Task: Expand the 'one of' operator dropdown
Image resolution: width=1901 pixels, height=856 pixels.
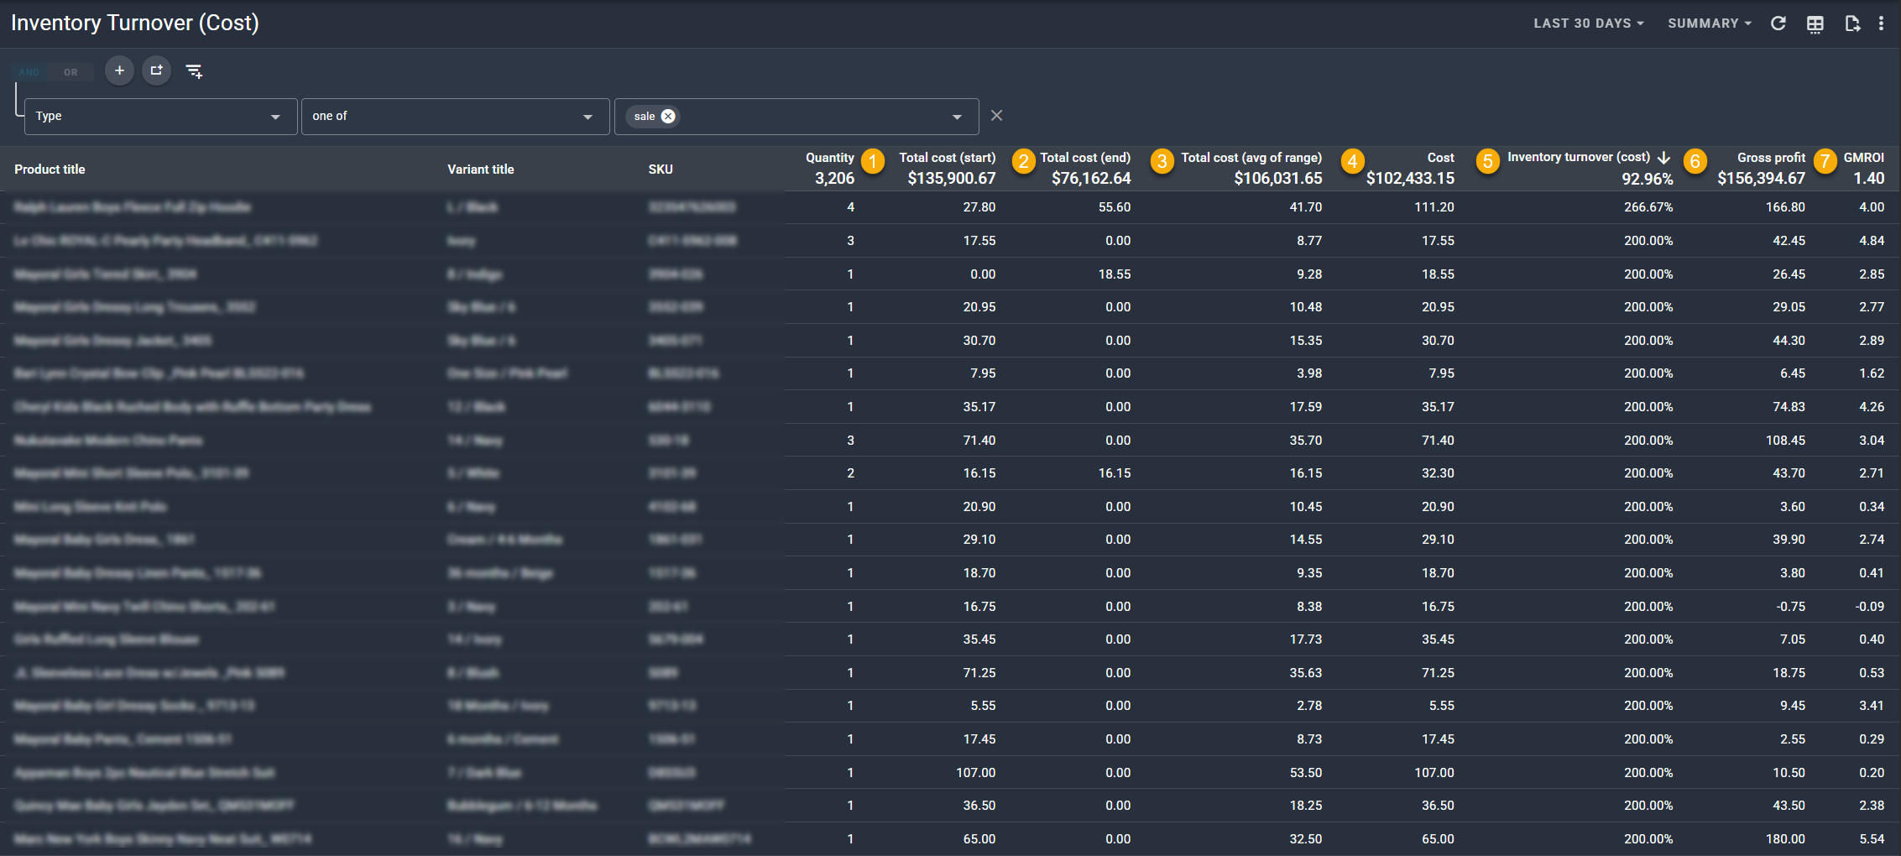Action: (x=454, y=117)
